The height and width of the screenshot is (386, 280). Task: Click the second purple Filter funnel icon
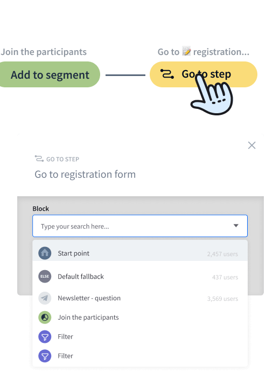click(45, 356)
